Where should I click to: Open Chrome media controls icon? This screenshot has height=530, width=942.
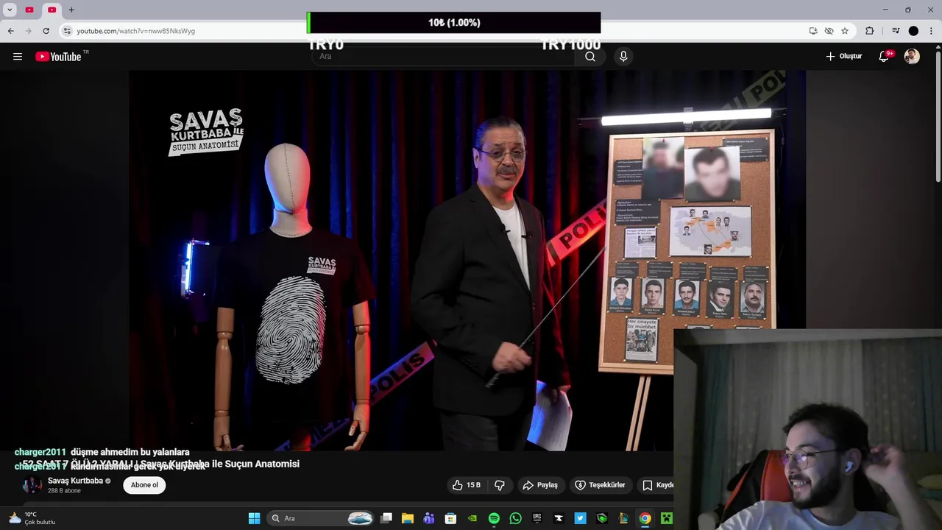coord(896,31)
